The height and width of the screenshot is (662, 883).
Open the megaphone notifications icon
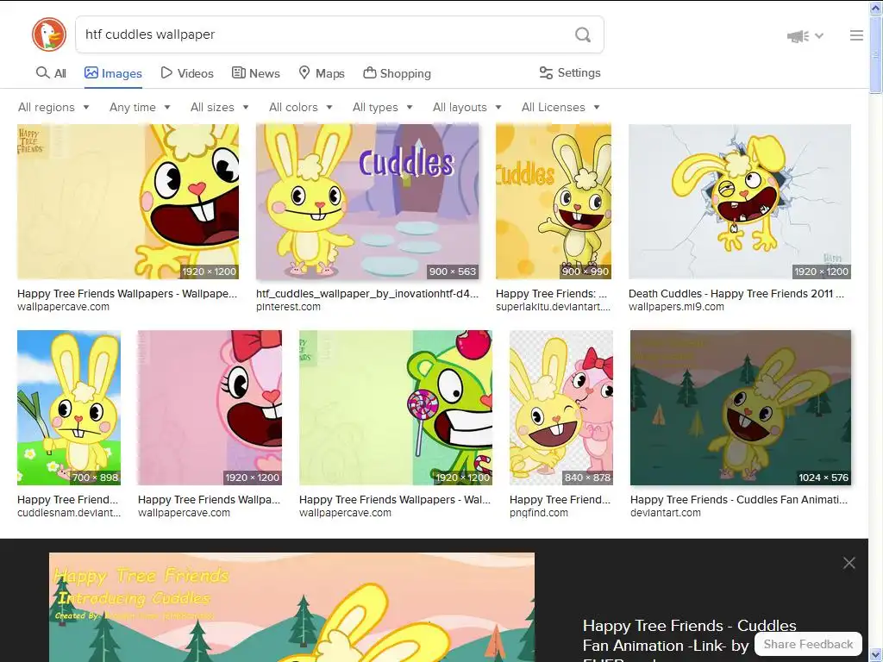point(798,36)
